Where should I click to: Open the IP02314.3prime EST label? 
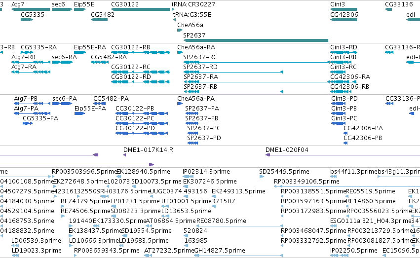pos(206,172)
